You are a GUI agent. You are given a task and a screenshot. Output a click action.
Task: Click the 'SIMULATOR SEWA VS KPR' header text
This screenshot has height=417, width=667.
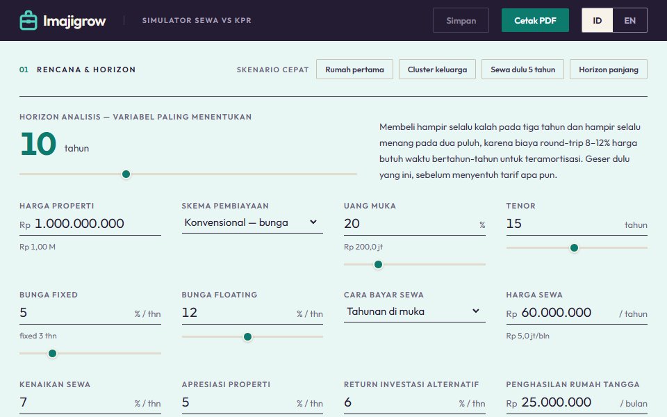[197, 20]
